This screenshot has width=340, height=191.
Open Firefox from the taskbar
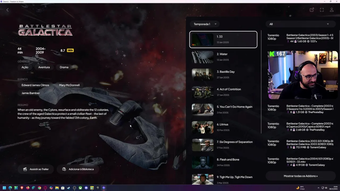coord(28,188)
